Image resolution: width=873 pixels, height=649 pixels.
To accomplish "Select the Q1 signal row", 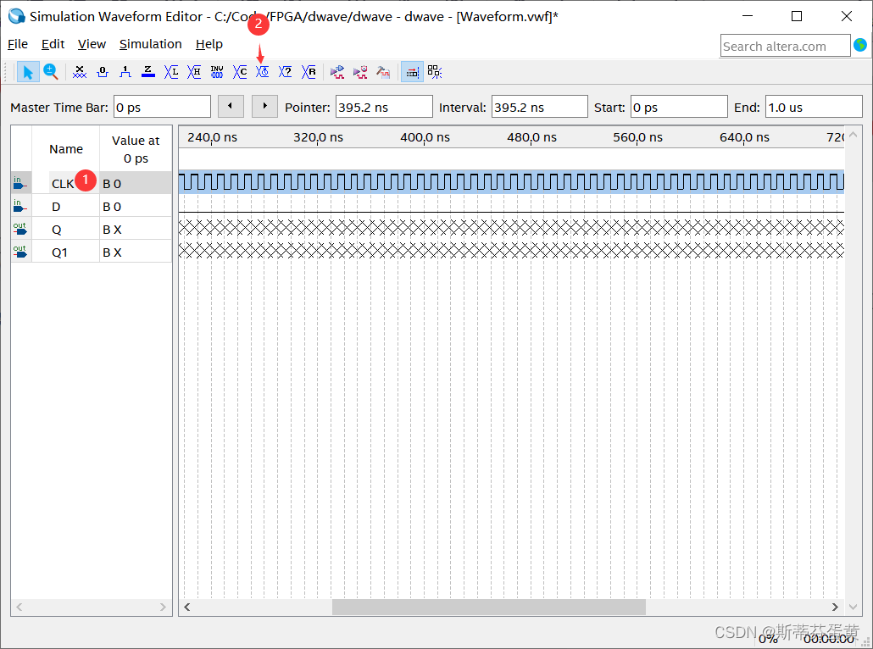I will [92, 252].
